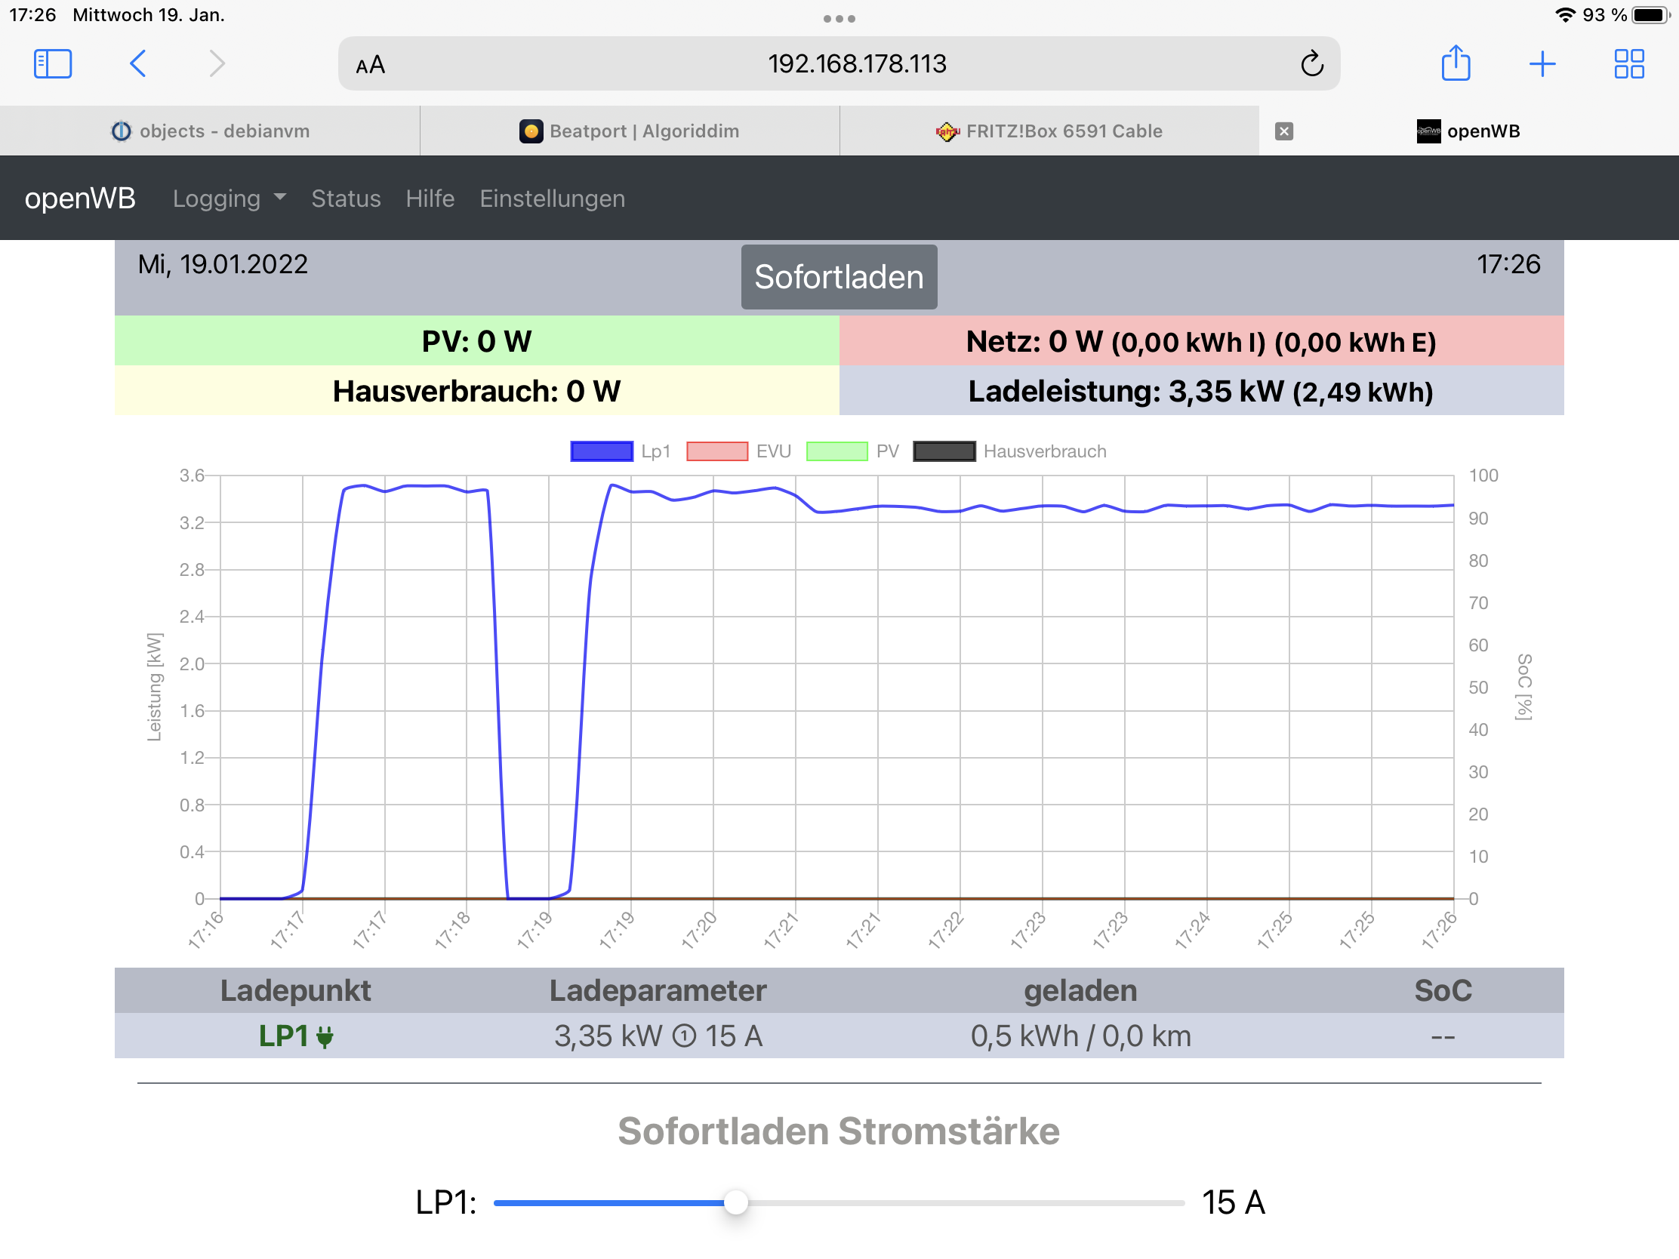Expand the Logging dropdown menu
The width and height of the screenshot is (1679, 1259).
tap(230, 198)
